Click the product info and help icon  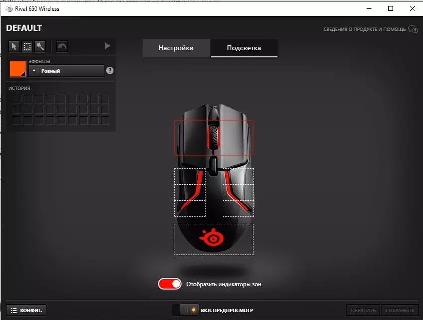(413, 29)
